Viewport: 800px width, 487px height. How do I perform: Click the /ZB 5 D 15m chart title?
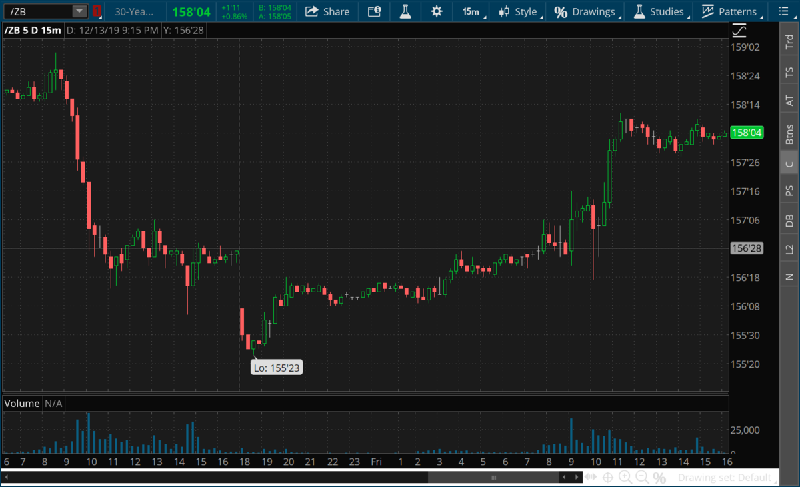(33, 31)
